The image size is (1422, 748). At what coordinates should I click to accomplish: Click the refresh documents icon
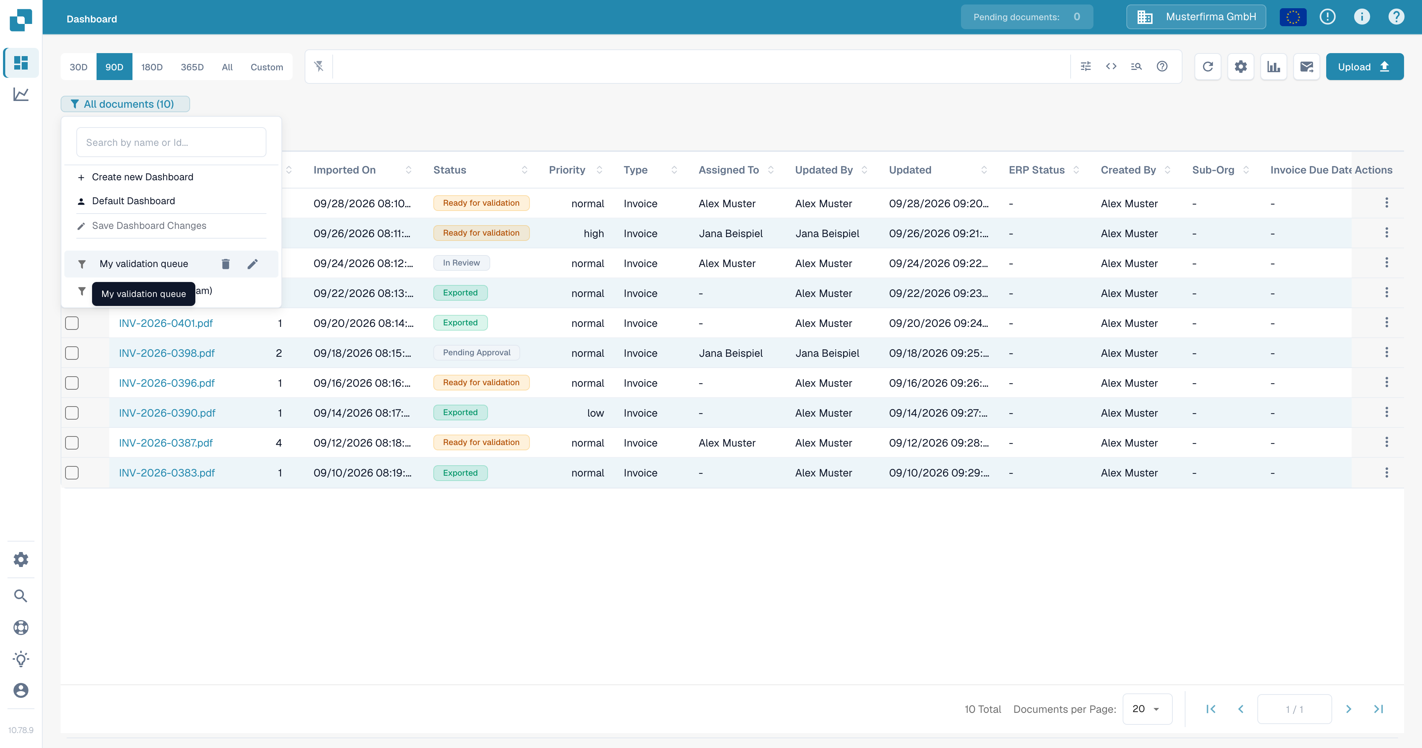click(1207, 67)
